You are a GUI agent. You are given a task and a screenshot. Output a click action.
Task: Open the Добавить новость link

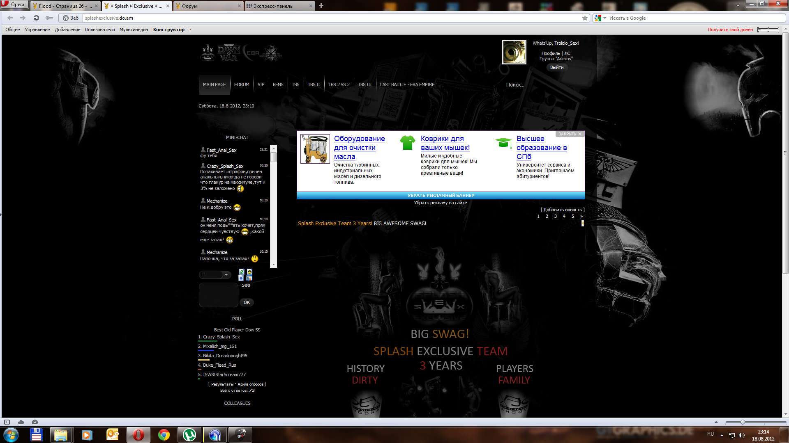click(563, 210)
